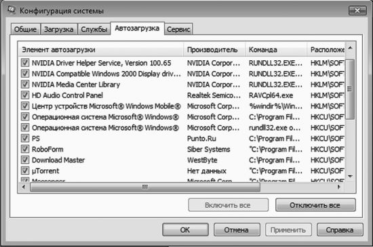Click the vertical scrollbar down arrow
Image resolution: width=373 pixels, height=247 pixels.
click(350, 176)
